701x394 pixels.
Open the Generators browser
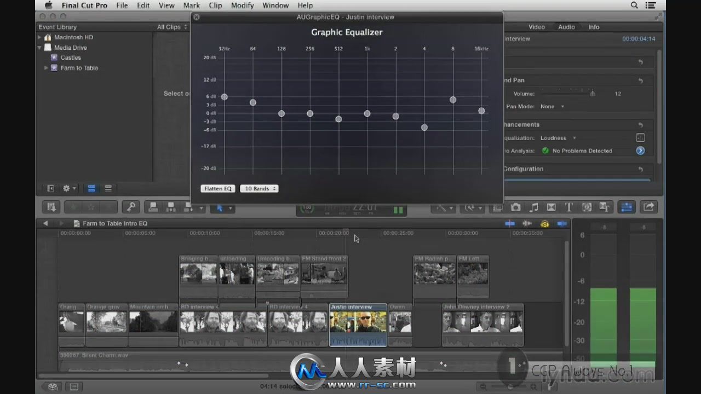[587, 207]
